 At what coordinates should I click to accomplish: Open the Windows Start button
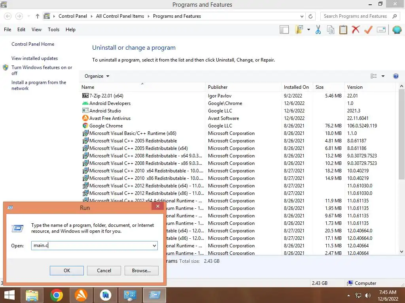click(x=9, y=295)
